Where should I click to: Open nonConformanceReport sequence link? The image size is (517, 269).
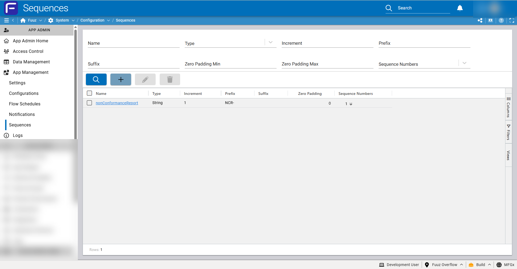tap(117, 103)
